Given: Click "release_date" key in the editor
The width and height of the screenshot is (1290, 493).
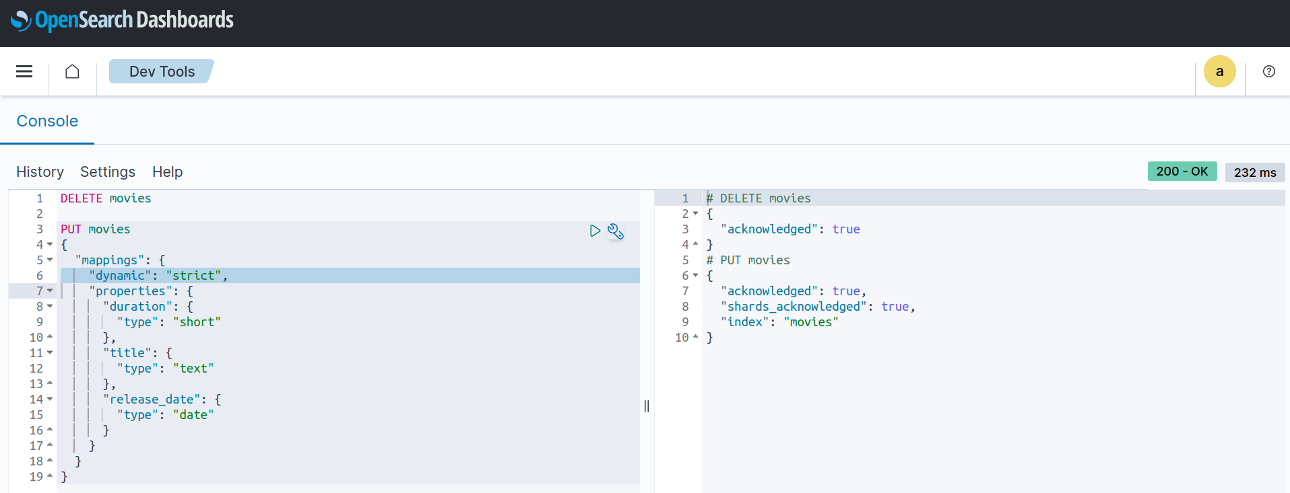Looking at the screenshot, I should coord(152,400).
